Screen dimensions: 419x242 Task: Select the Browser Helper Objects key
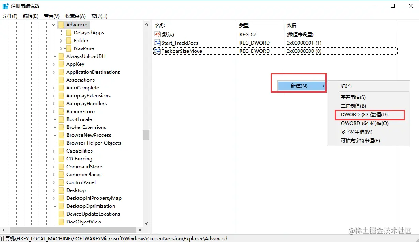[94, 143]
